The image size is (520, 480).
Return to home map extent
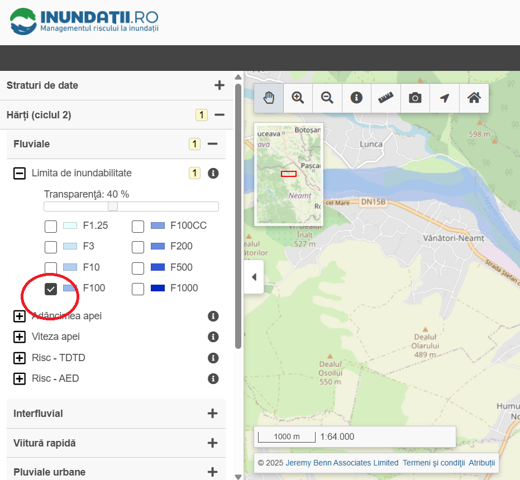click(x=474, y=98)
